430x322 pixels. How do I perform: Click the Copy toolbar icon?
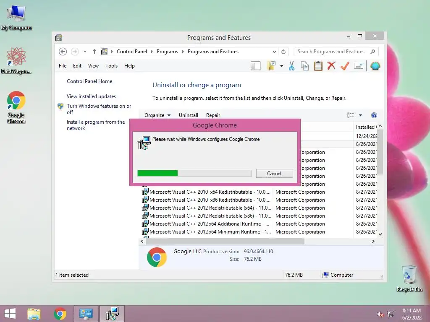pos(305,66)
